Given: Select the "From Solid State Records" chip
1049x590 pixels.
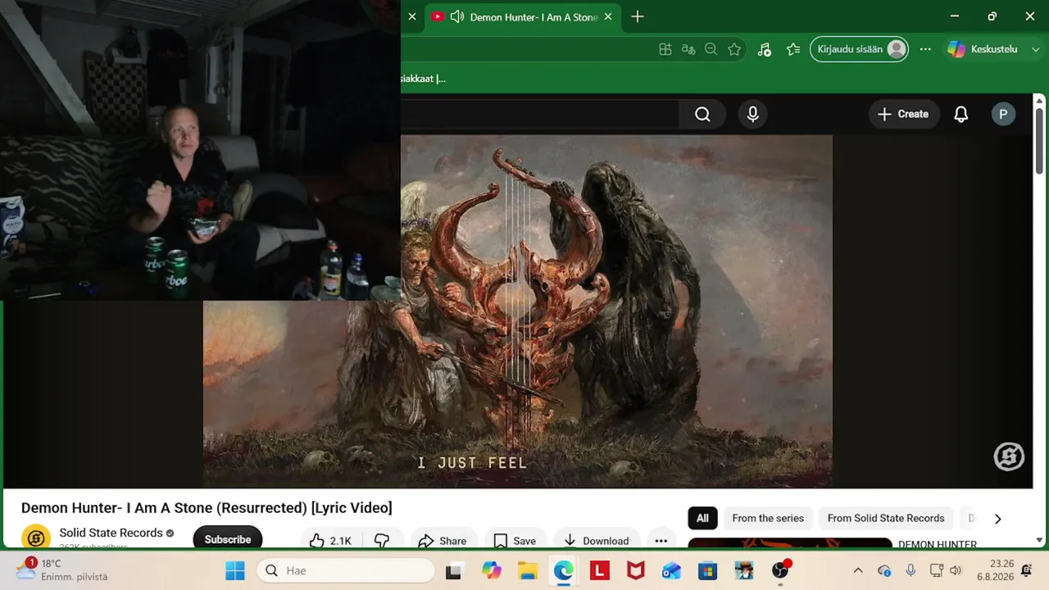Looking at the screenshot, I should point(886,518).
